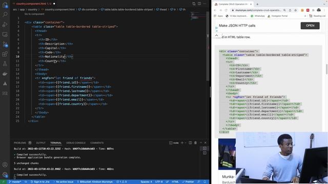Add a new terminal with plus
Viewport: 328px width, 184px height.
182,143
